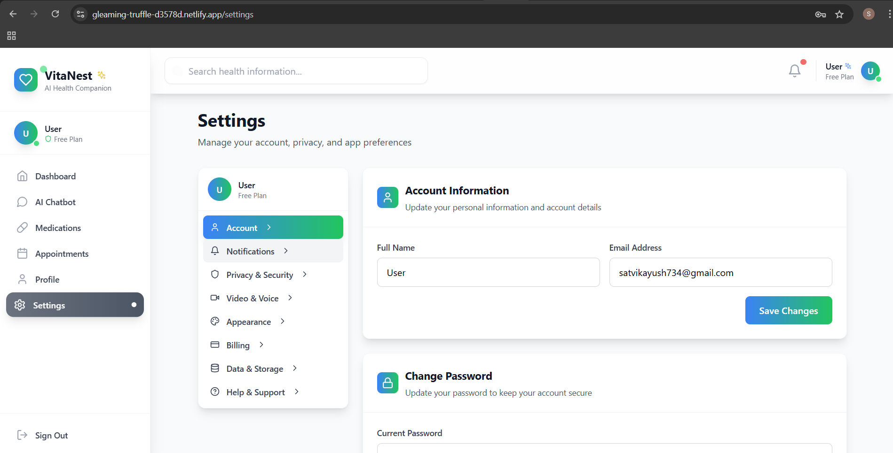
Task: Switch to Video & Voice tab
Action: tap(273, 298)
